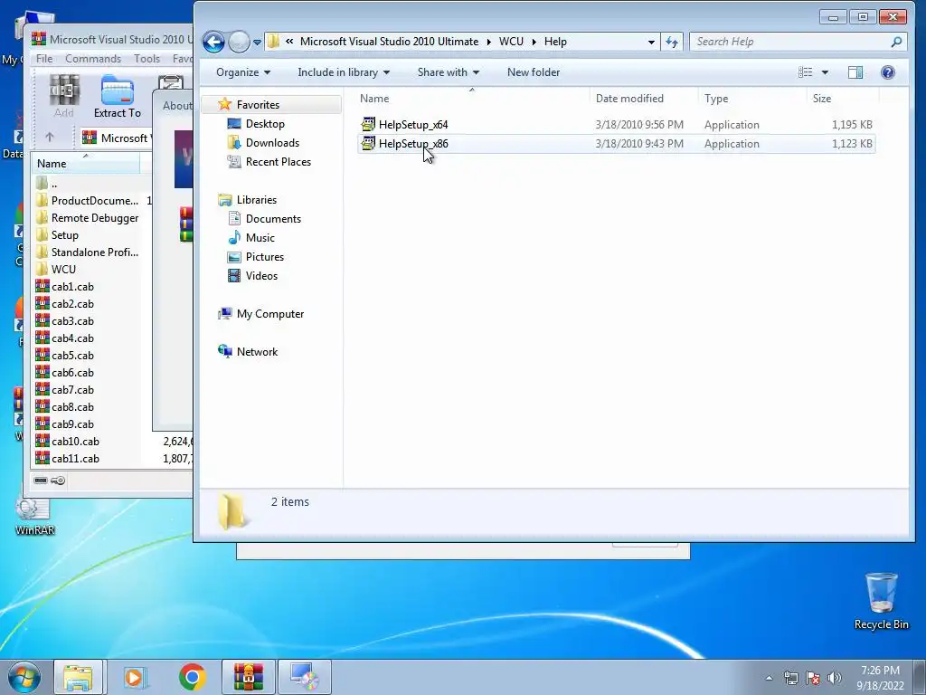Sort by the Size column header

pos(842,99)
